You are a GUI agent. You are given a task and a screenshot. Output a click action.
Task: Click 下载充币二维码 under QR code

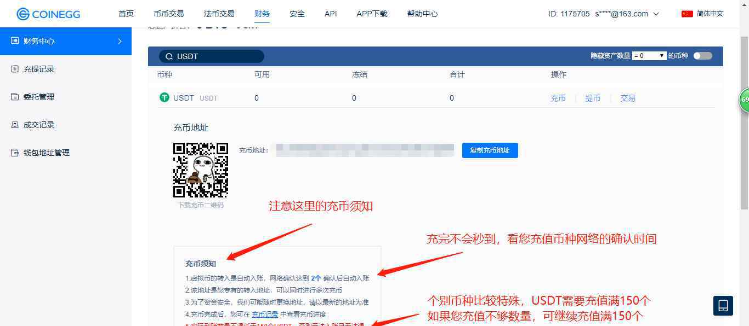point(201,205)
